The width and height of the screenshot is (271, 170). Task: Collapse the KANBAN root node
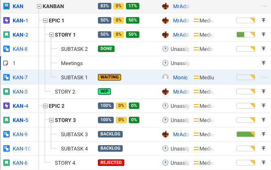coord(39,7)
